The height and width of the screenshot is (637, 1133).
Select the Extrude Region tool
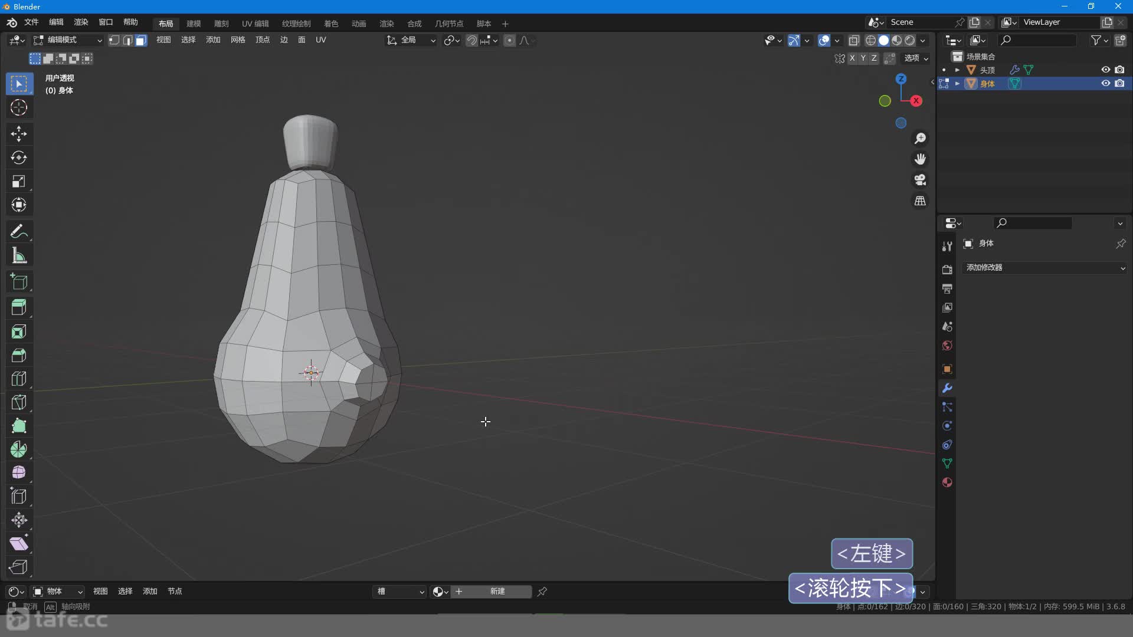point(19,307)
